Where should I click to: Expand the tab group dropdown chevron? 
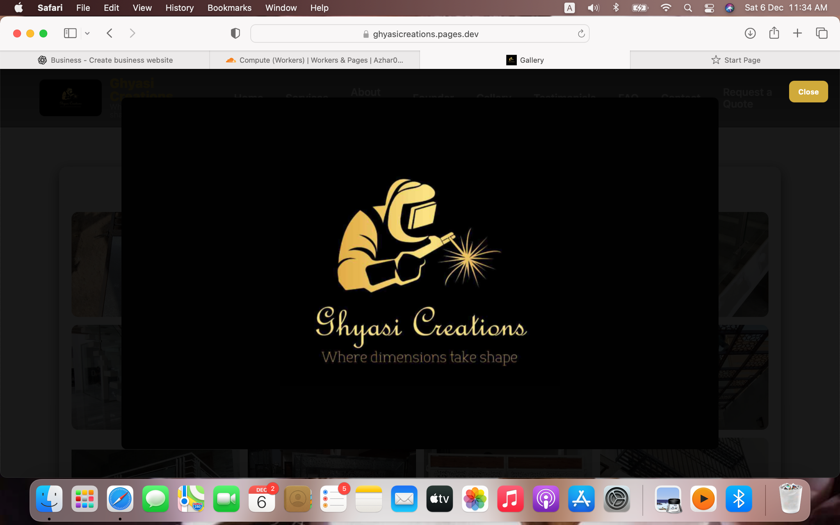(x=87, y=33)
